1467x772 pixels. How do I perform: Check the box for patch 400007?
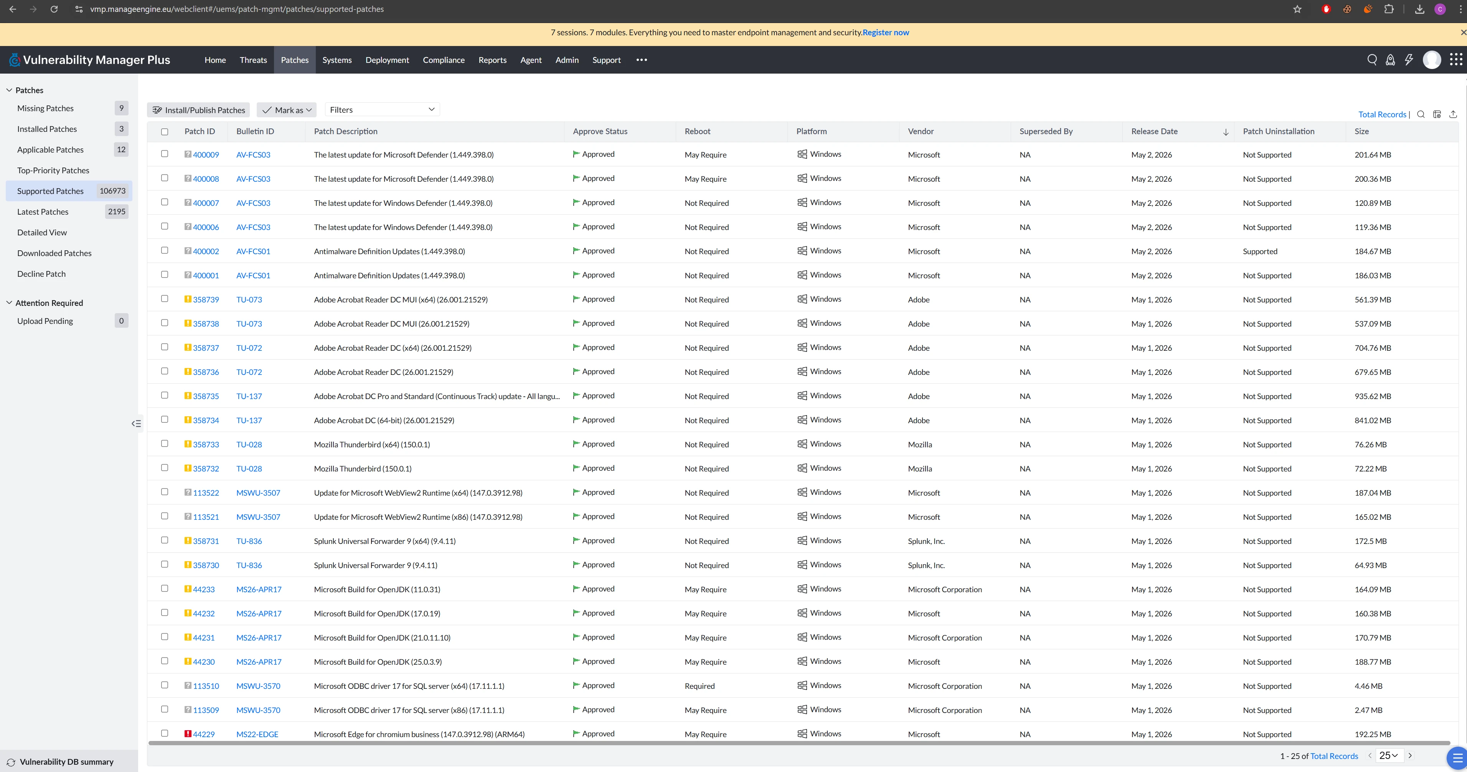[x=165, y=202]
